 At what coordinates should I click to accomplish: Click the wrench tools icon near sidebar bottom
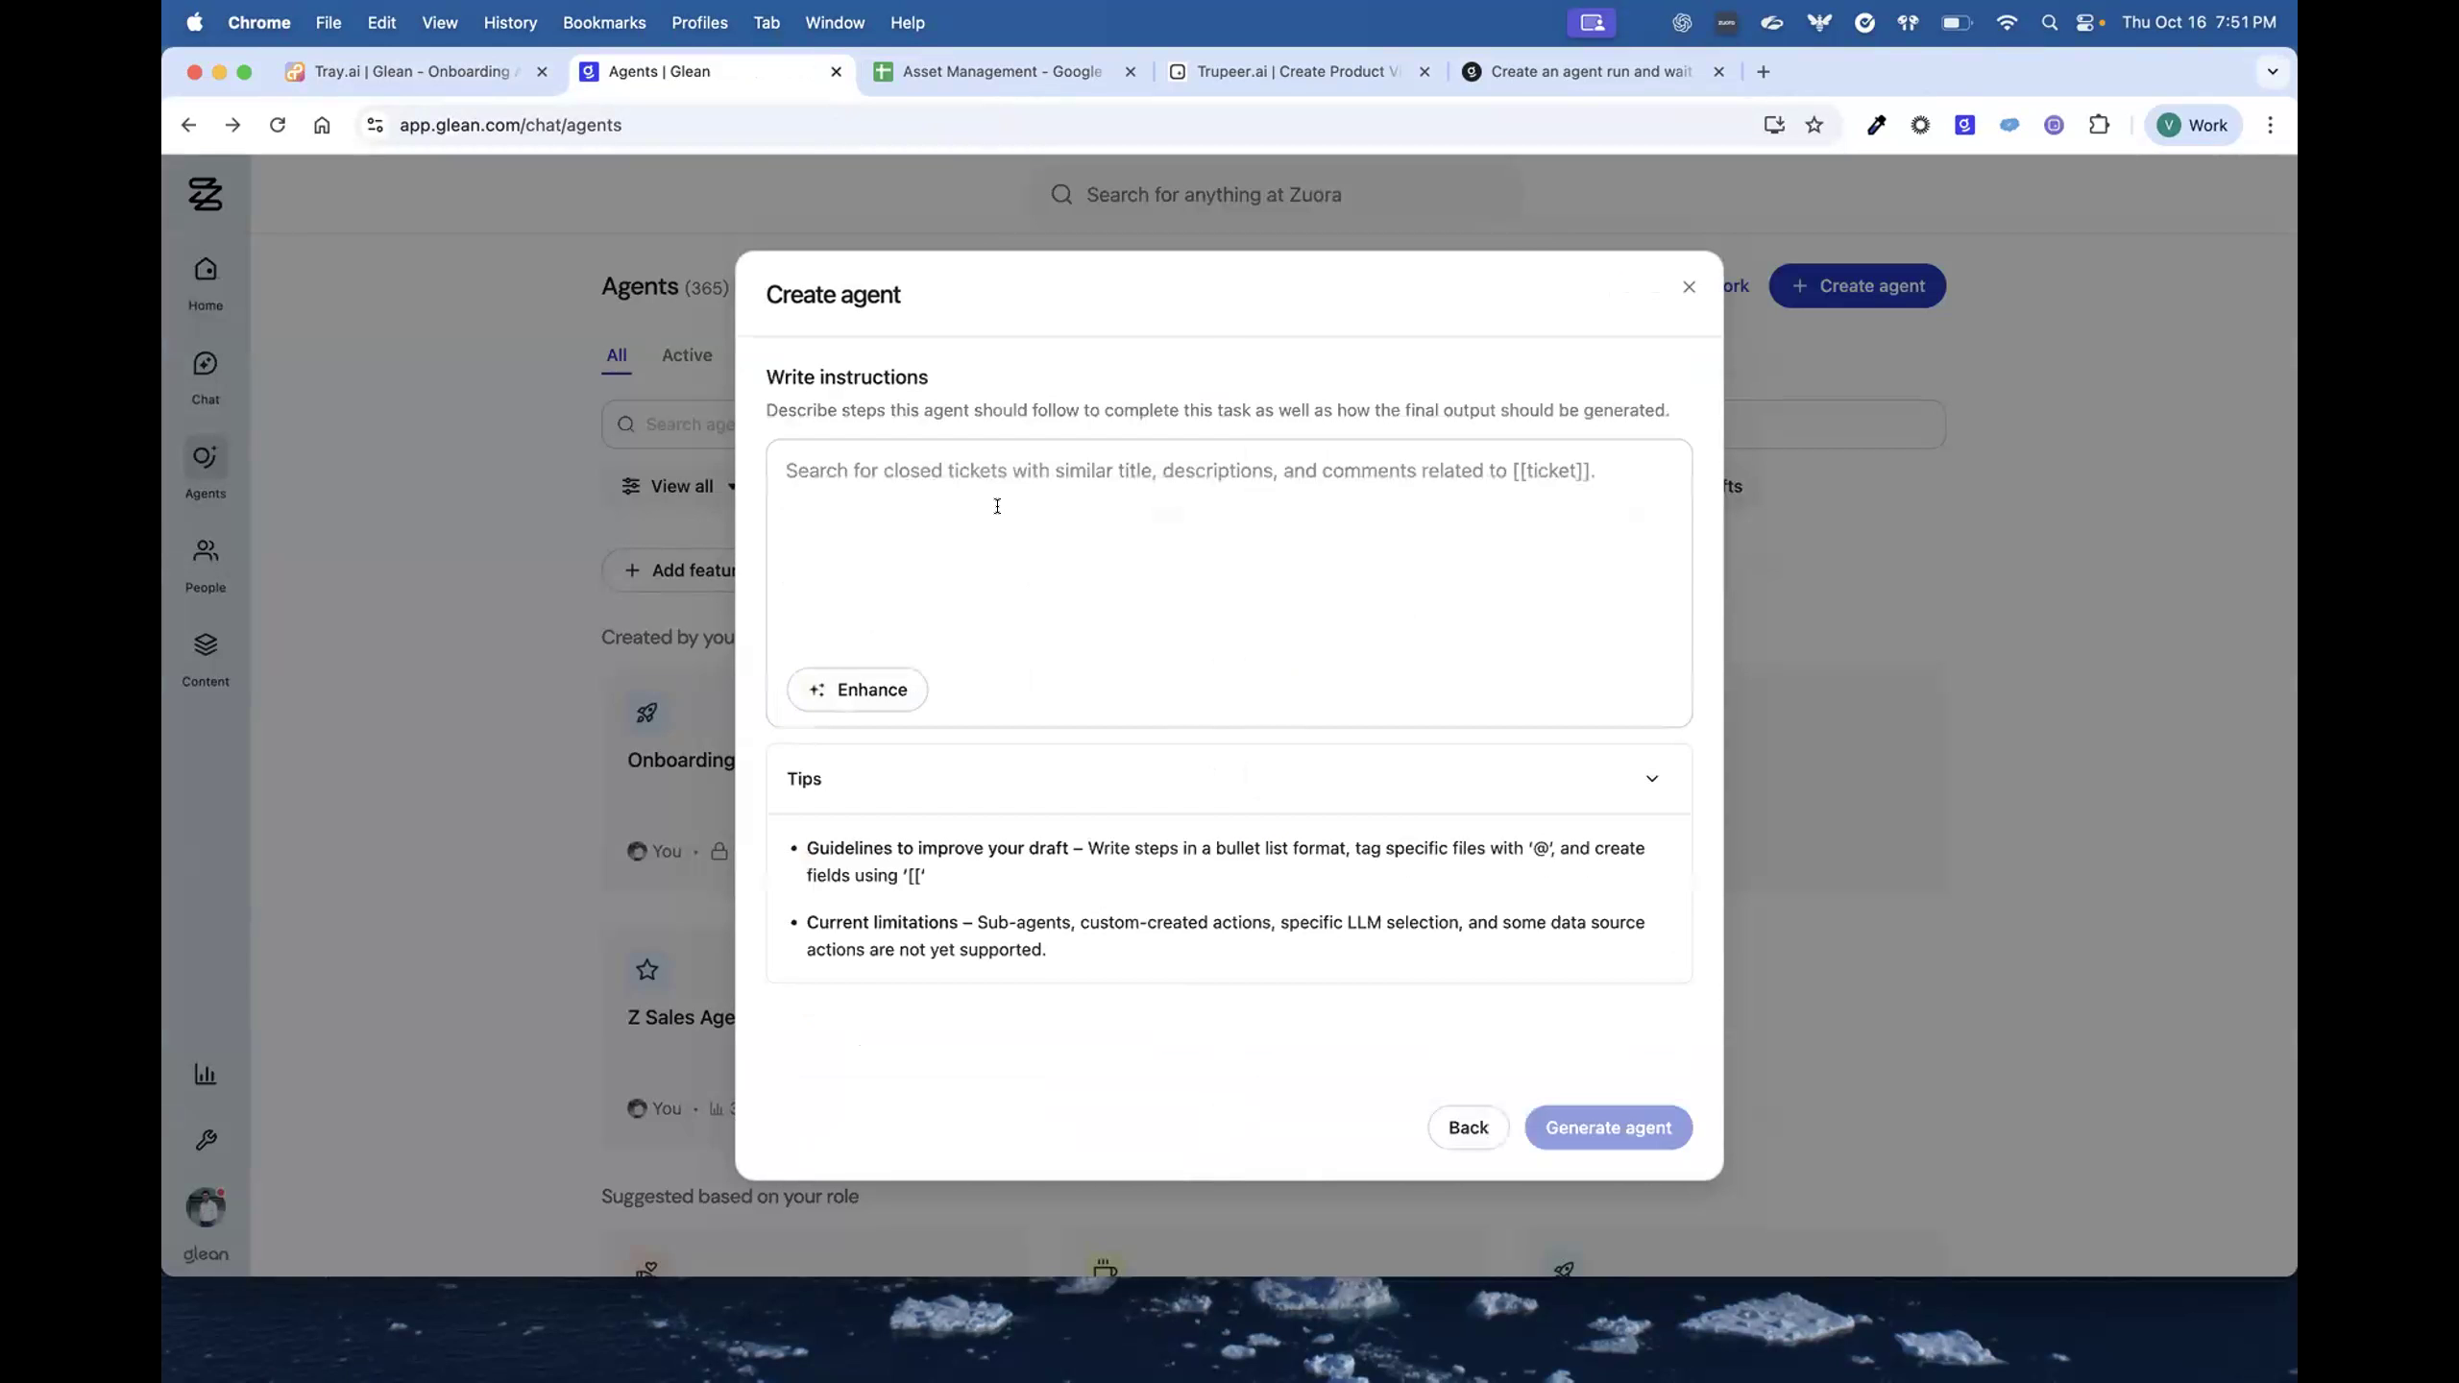205,1139
